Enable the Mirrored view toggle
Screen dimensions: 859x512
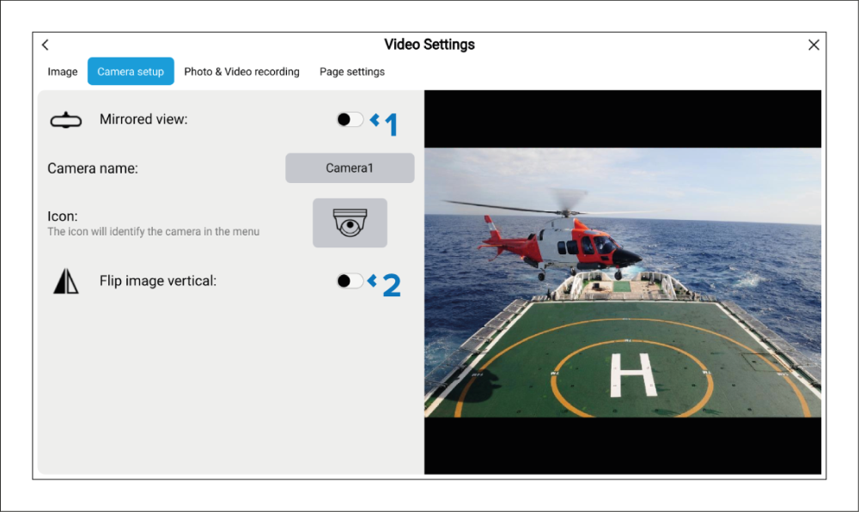[350, 119]
